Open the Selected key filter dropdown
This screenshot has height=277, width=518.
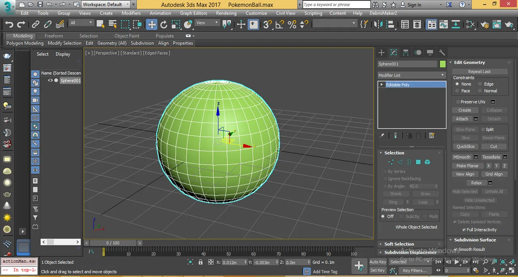409,262
